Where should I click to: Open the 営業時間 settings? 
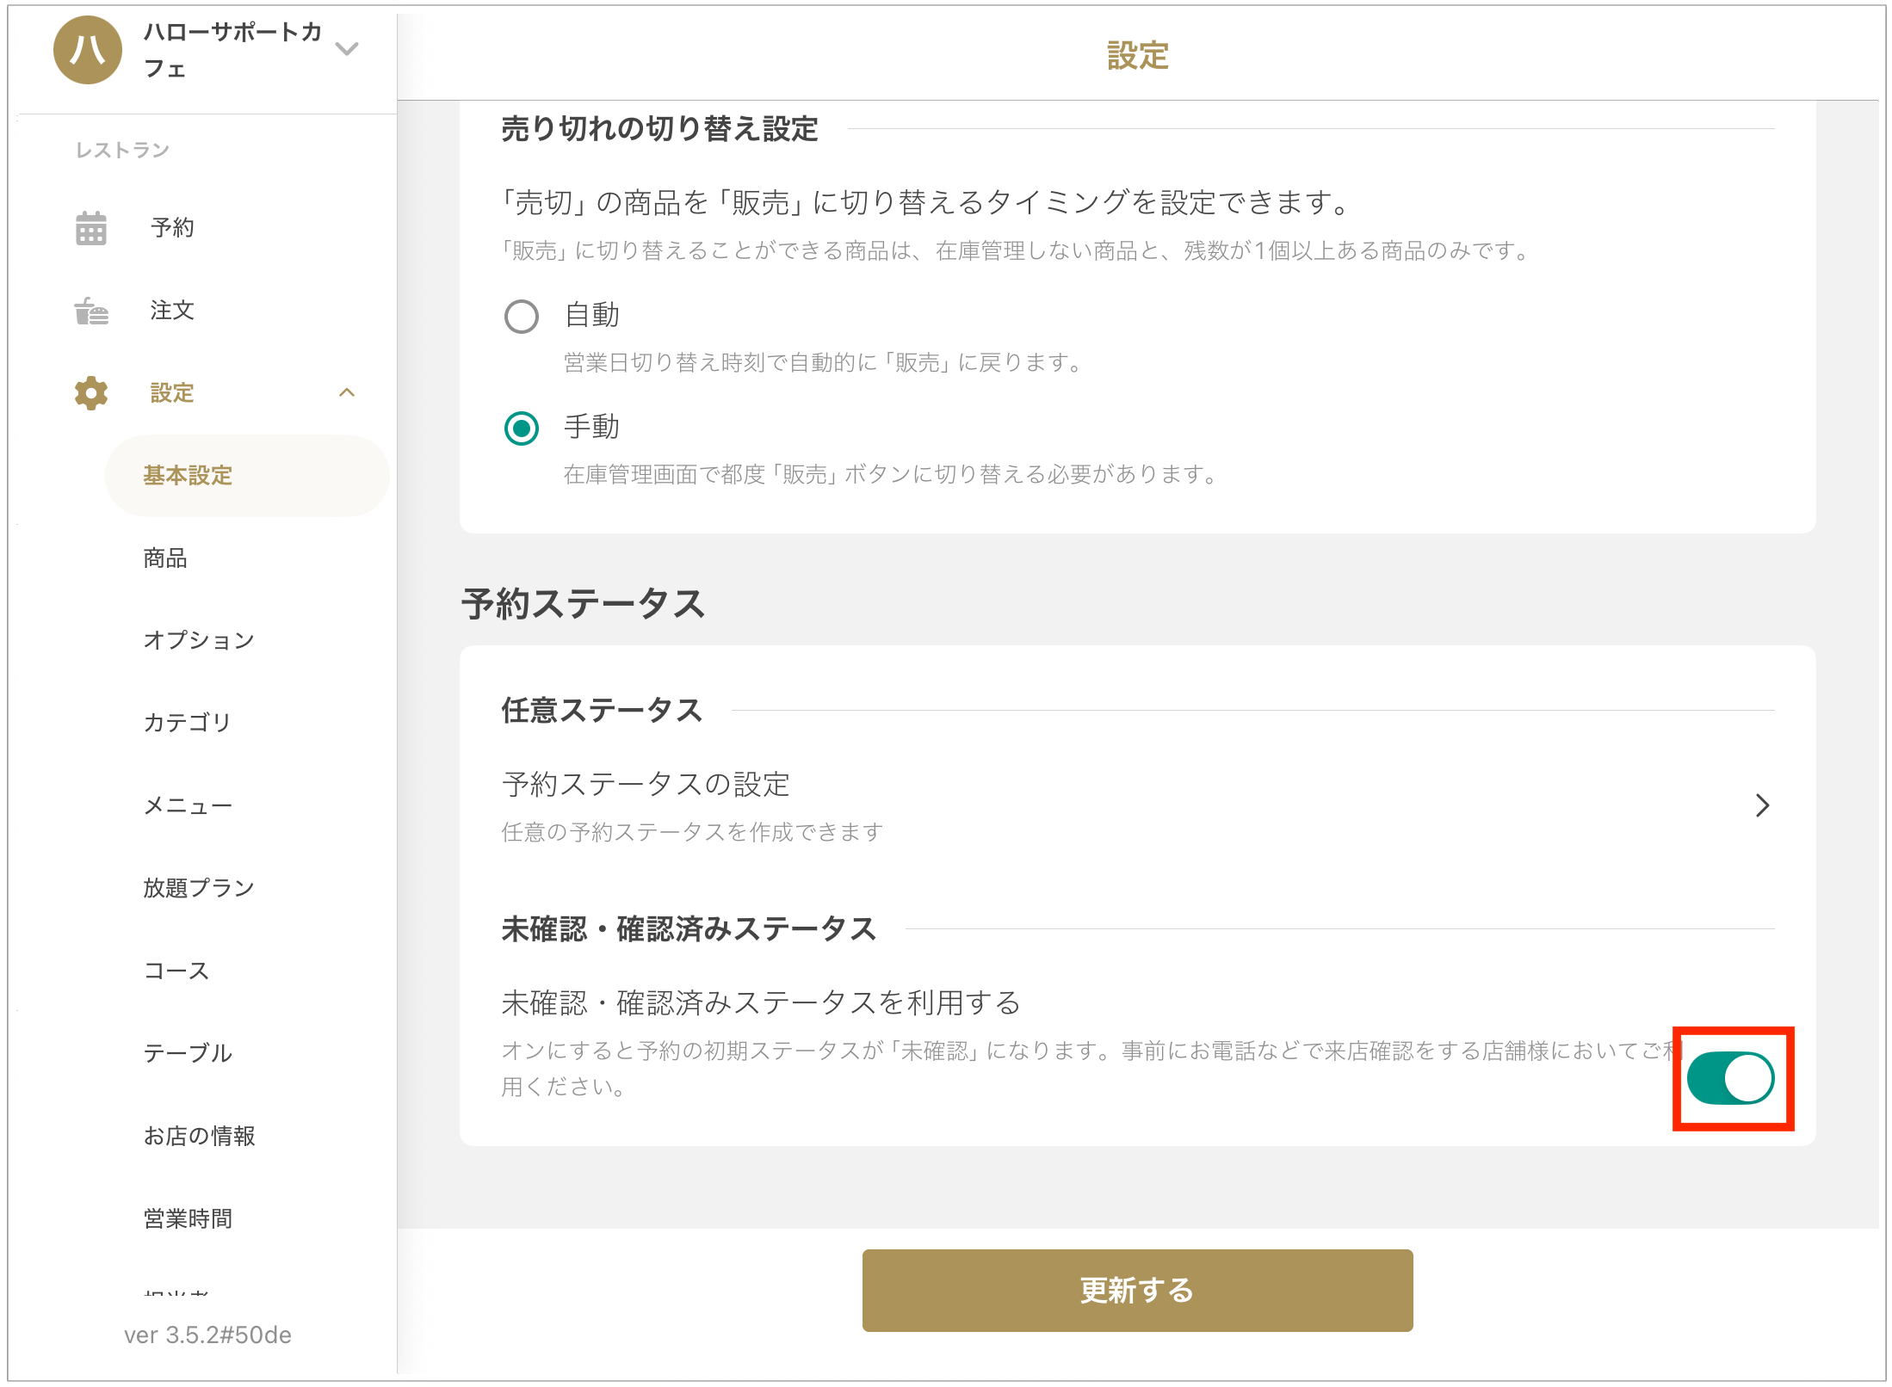[188, 1218]
